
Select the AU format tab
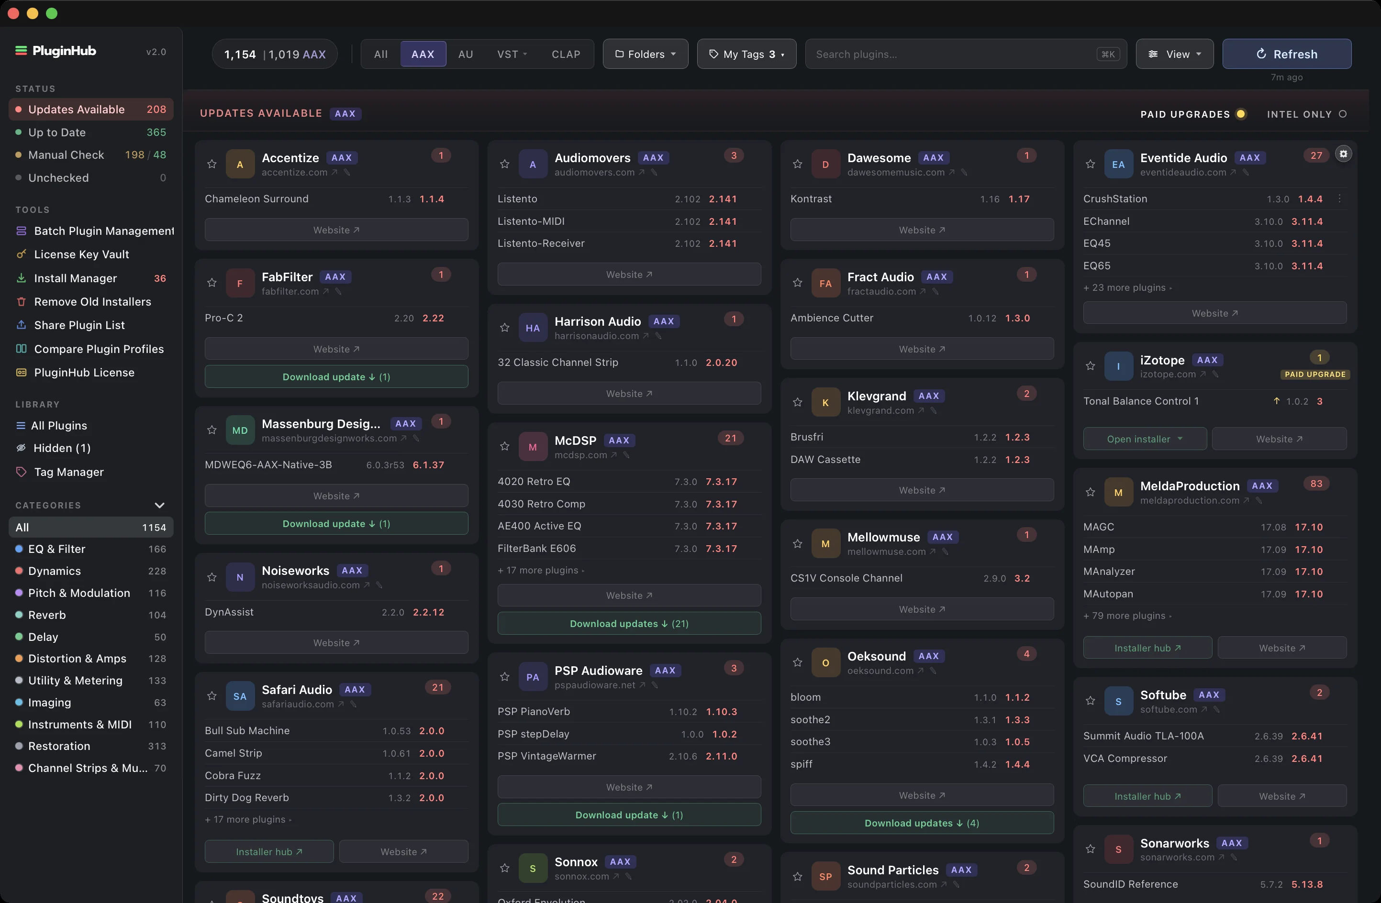click(x=466, y=54)
